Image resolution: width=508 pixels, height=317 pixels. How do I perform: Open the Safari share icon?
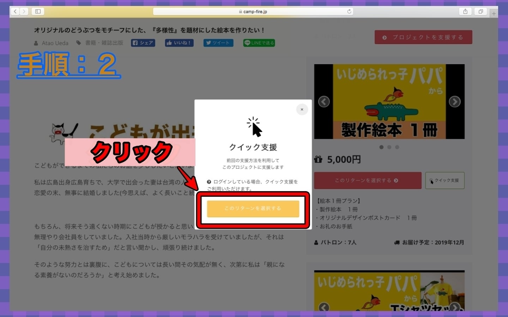[465, 12]
